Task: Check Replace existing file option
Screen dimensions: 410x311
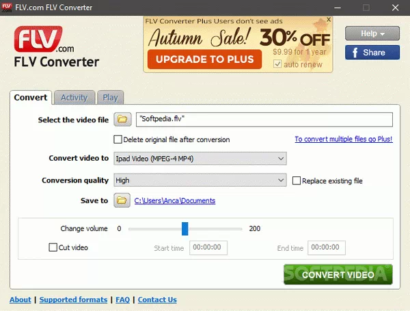Action: pyautogui.click(x=297, y=180)
